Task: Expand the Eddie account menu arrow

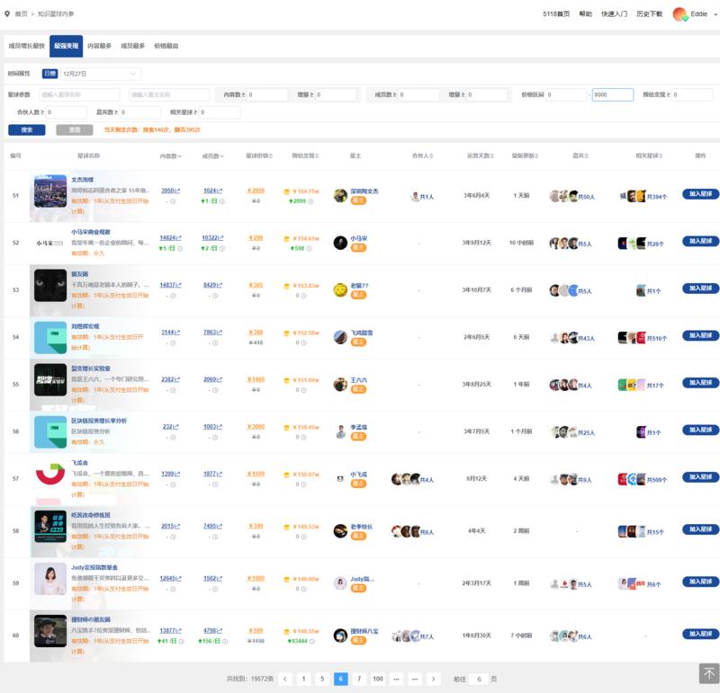Action: point(711,14)
